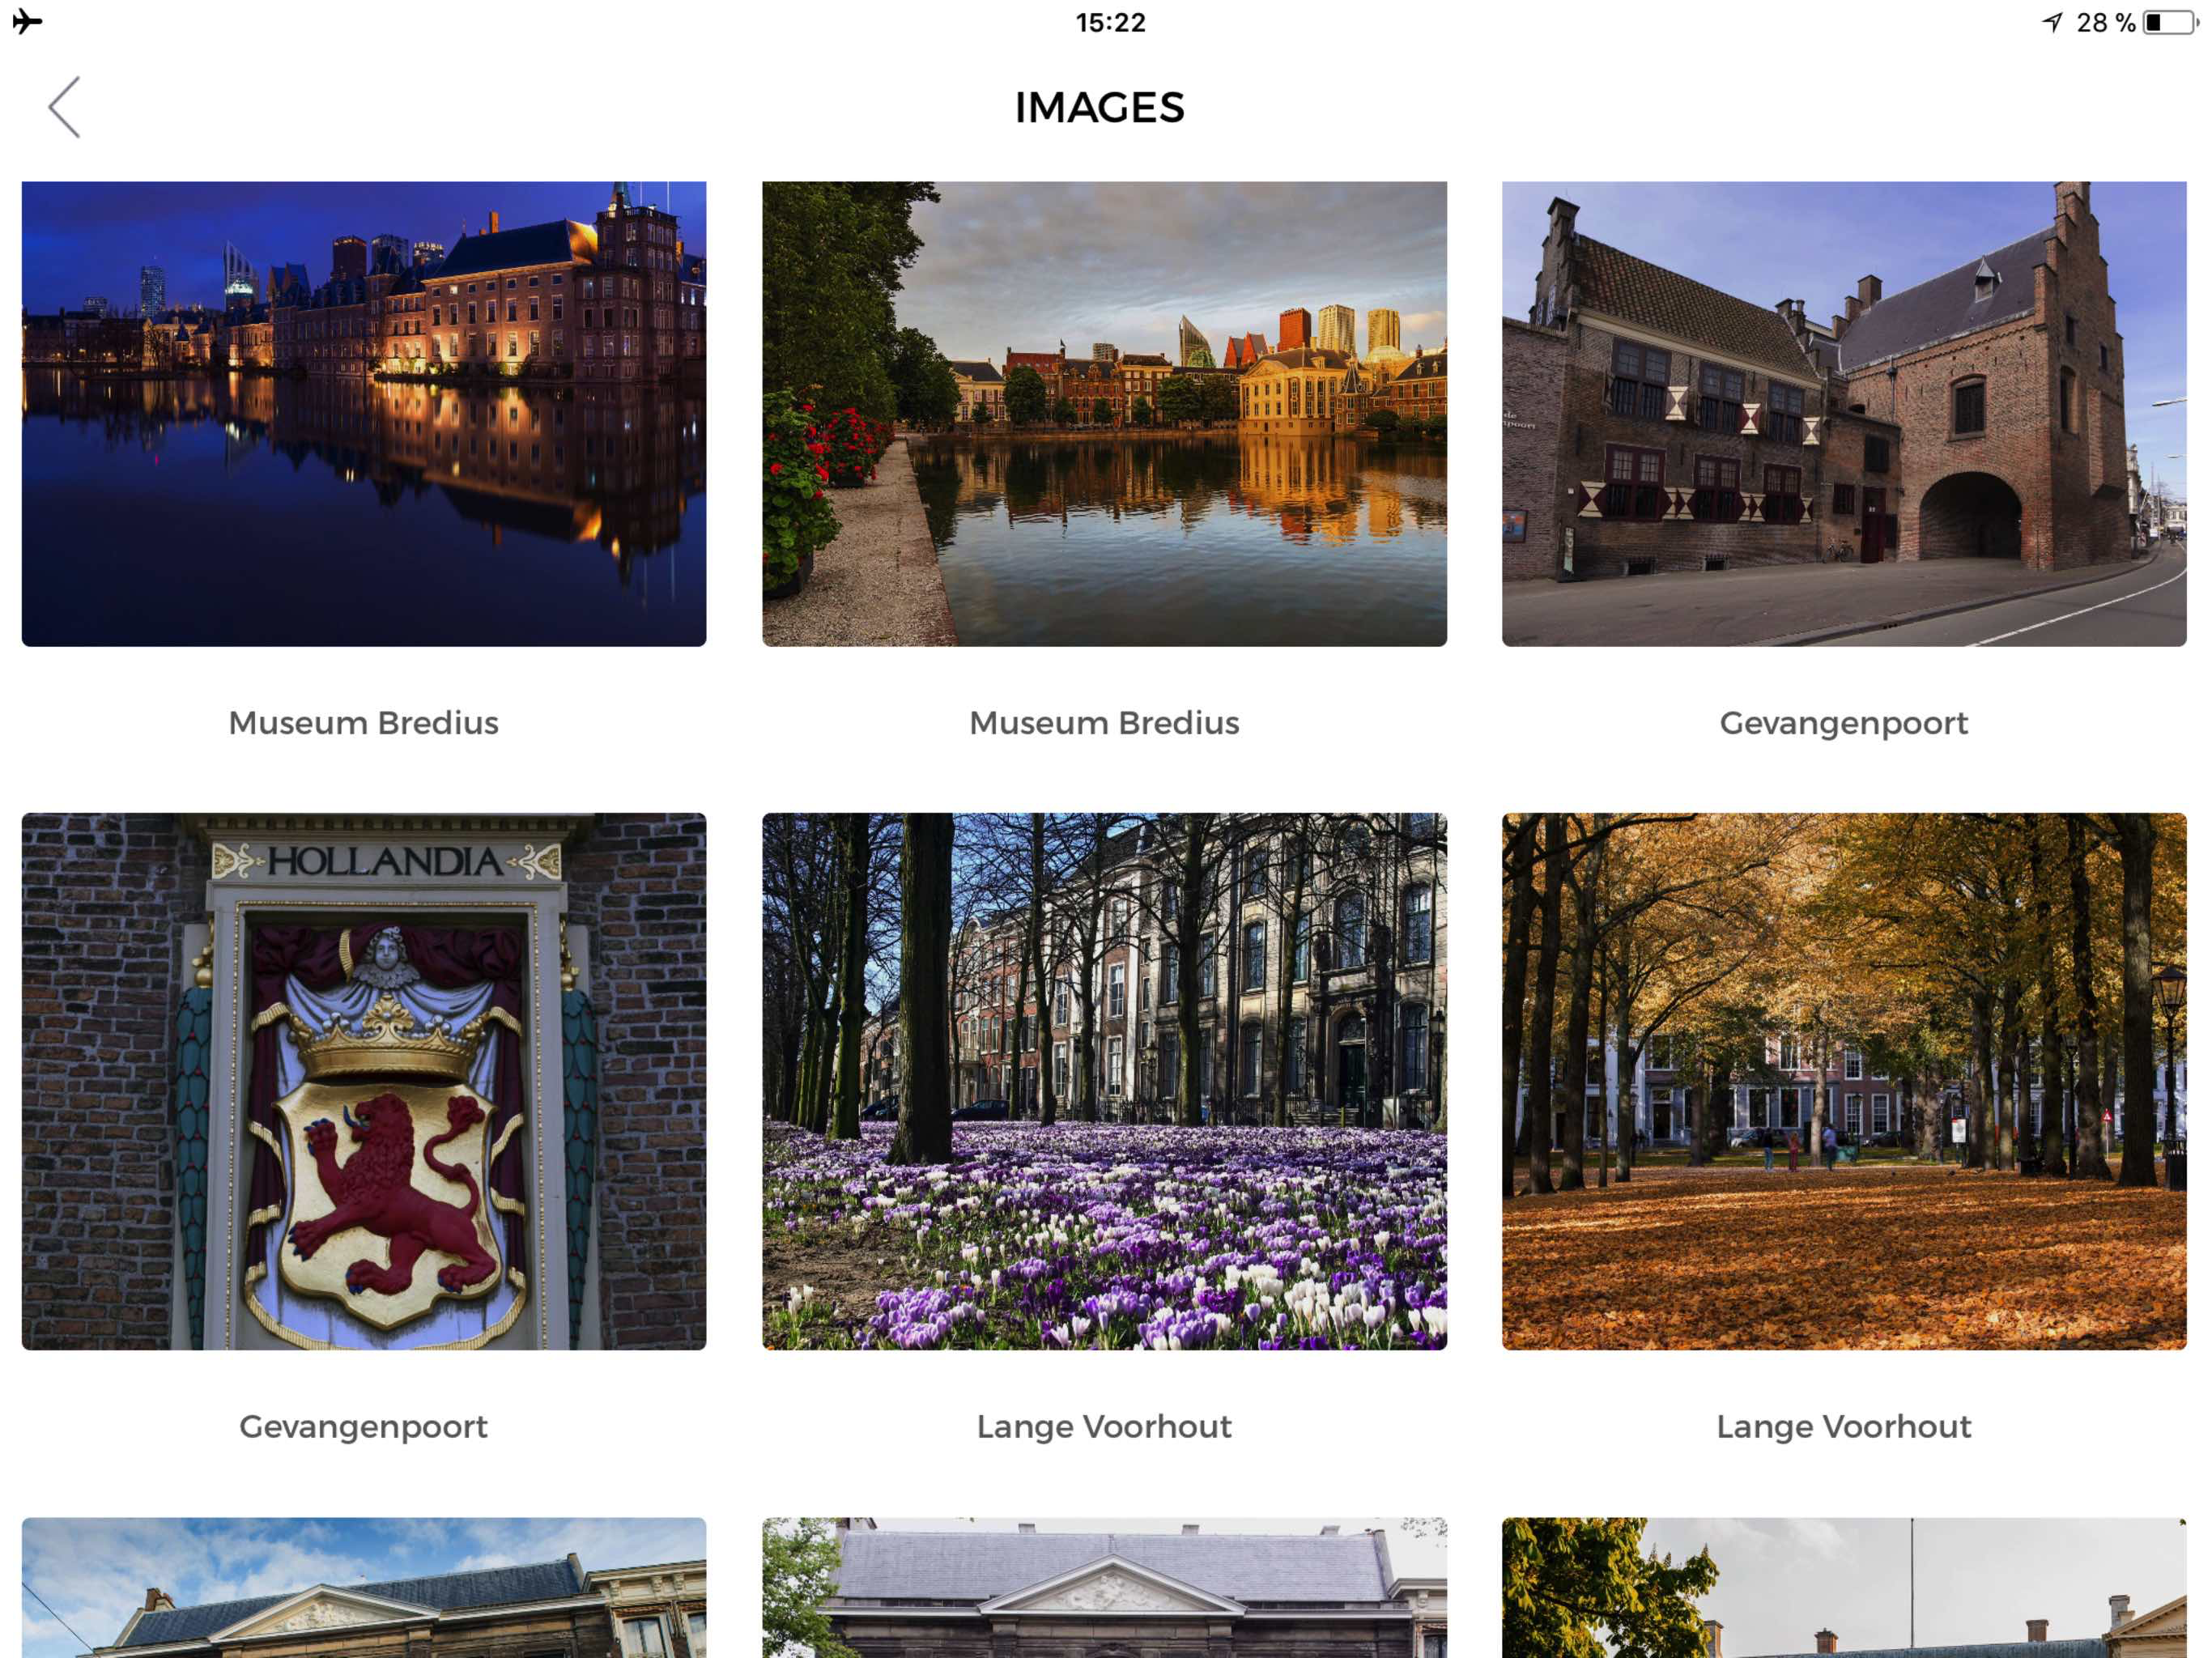Screen dimensions: 2212x1658
Task: Select the Lange Voorhout label under autumn photo
Action: coord(1844,1427)
